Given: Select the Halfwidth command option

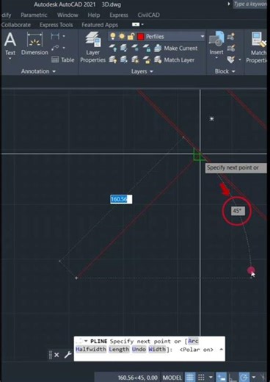Looking at the screenshot, I should tap(91, 349).
